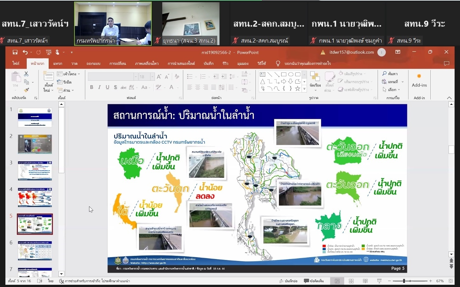Select the Format Painter brush
This screenshot has width=460, height=287.
pos(26,90)
